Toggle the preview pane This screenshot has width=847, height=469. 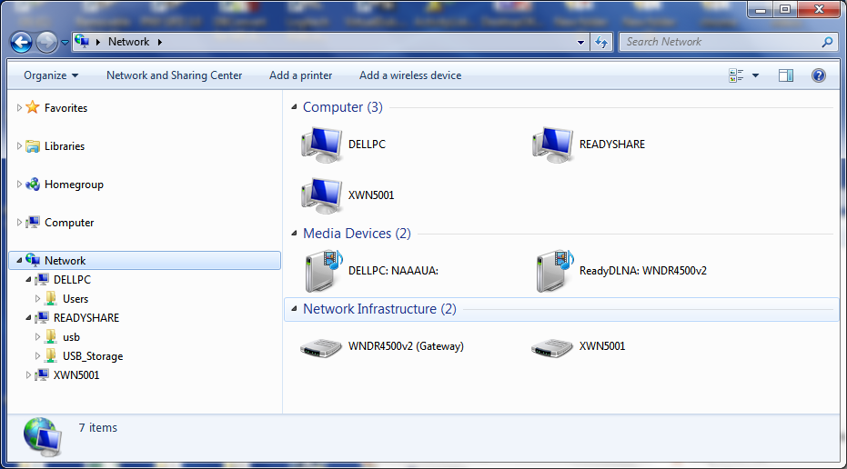pyautogui.click(x=786, y=75)
